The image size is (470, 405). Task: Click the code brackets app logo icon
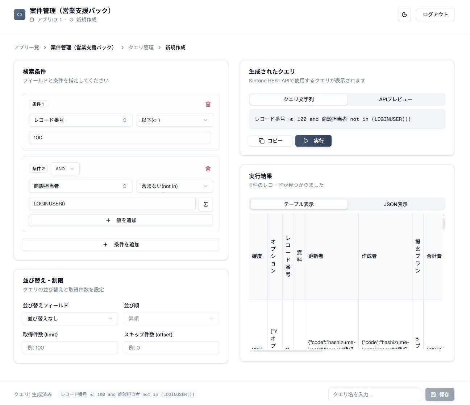click(20, 15)
